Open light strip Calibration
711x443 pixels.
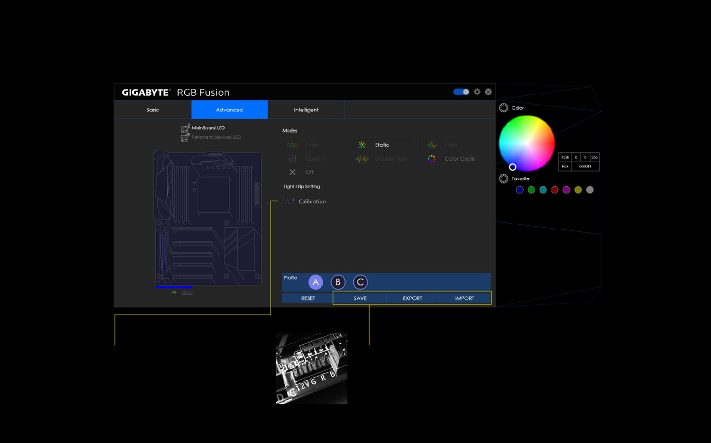coord(312,201)
